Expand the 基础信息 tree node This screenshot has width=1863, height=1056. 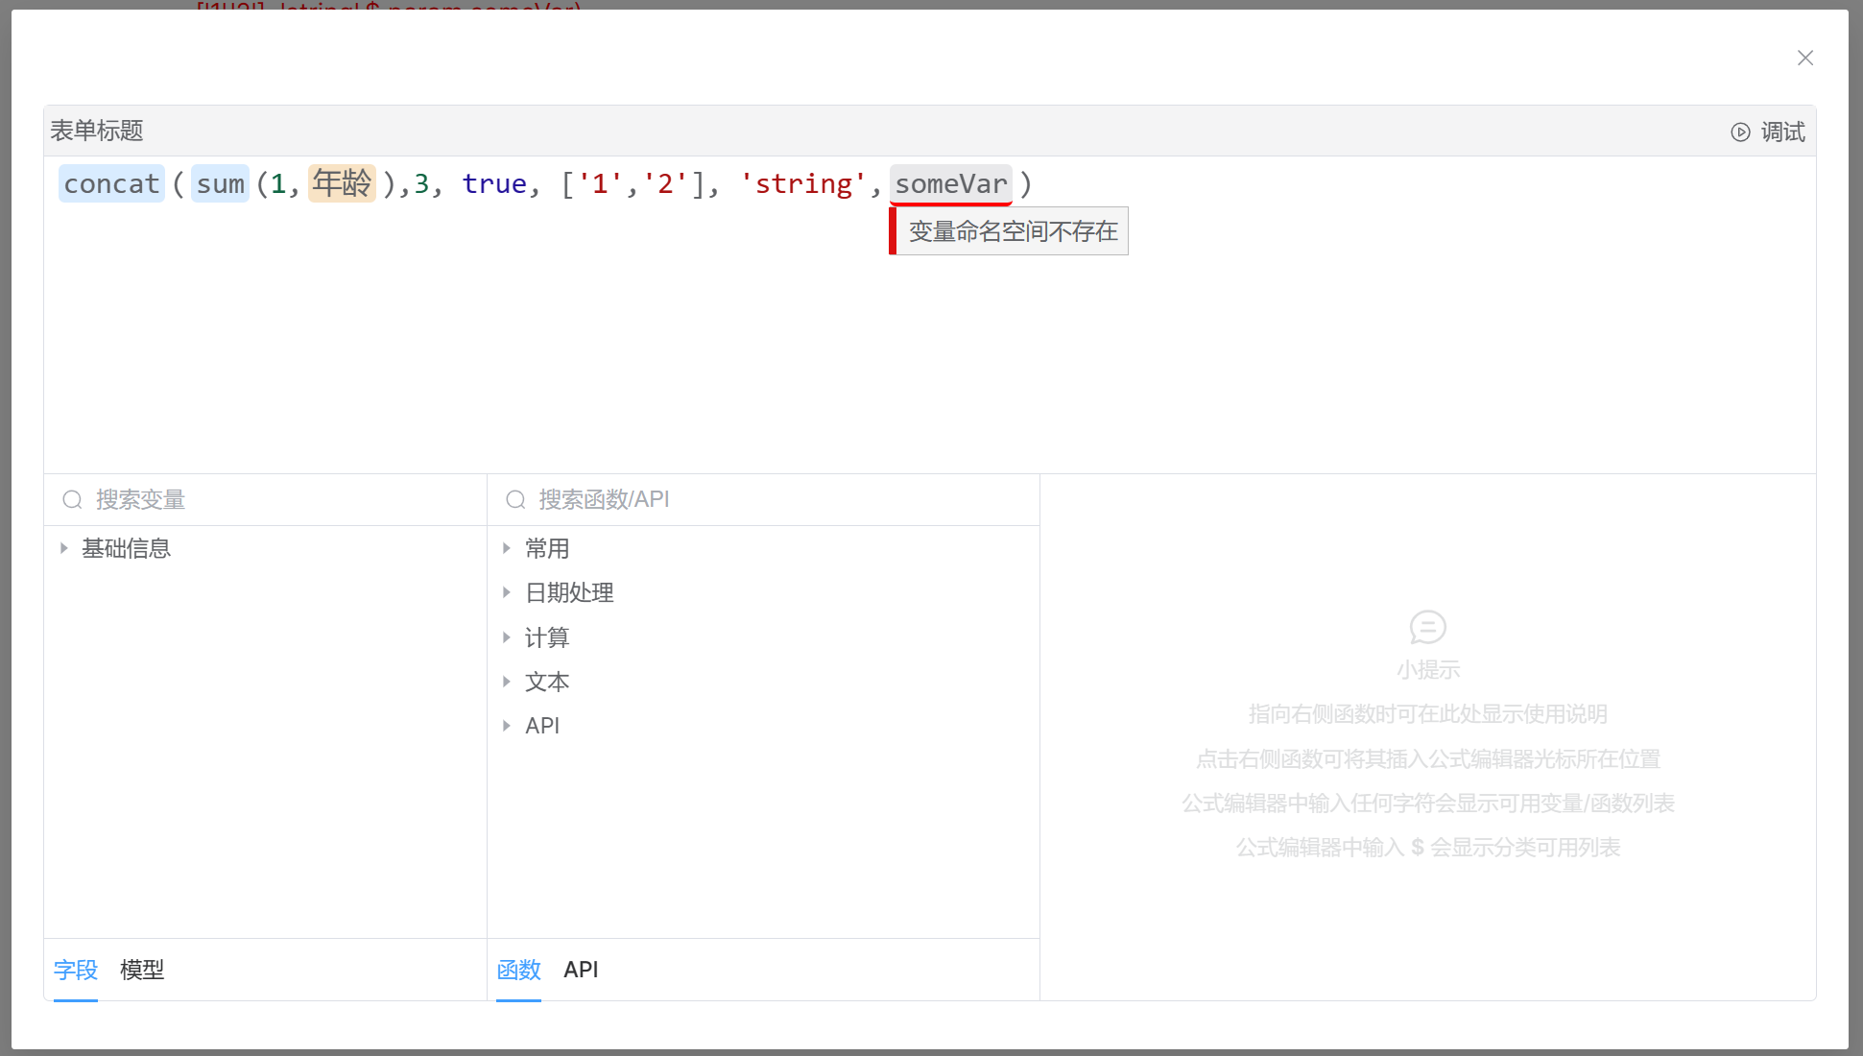tap(64, 548)
